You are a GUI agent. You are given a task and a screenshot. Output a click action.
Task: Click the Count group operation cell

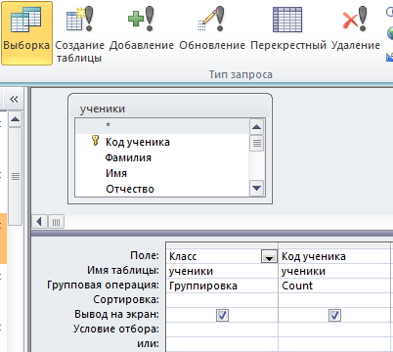point(334,286)
